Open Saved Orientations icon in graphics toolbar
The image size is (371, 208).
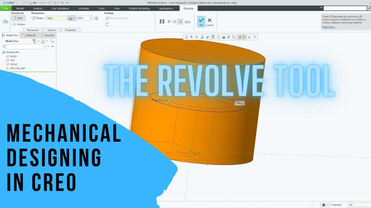click(218, 37)
